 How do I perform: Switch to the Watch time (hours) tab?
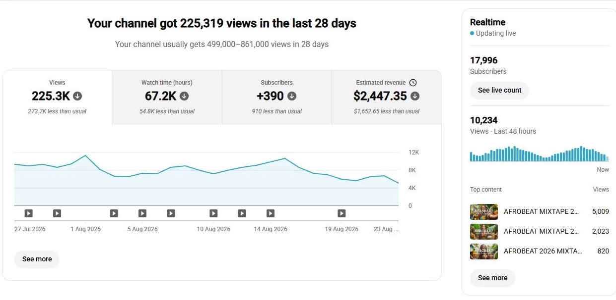click(167, 98)
